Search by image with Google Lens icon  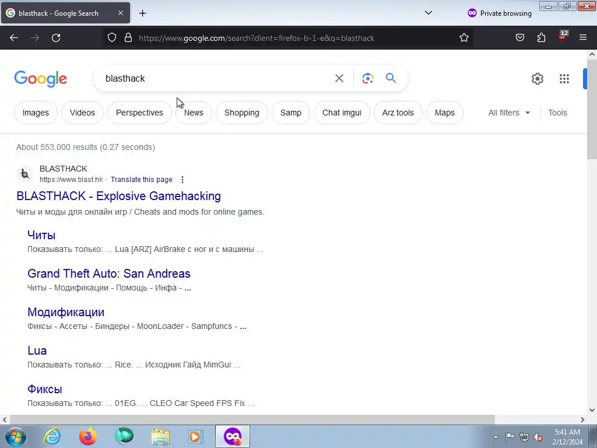click(x=367, y=79)
